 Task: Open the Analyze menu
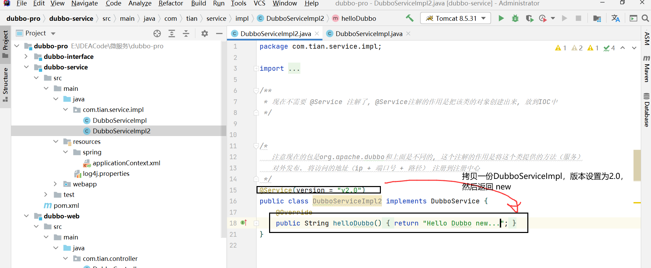[140, 3]
